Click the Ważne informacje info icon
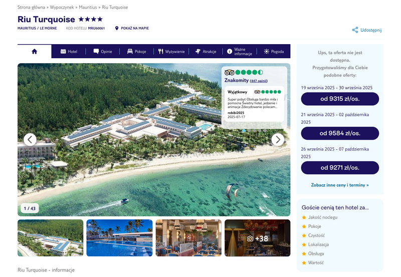 coord(230,52)
